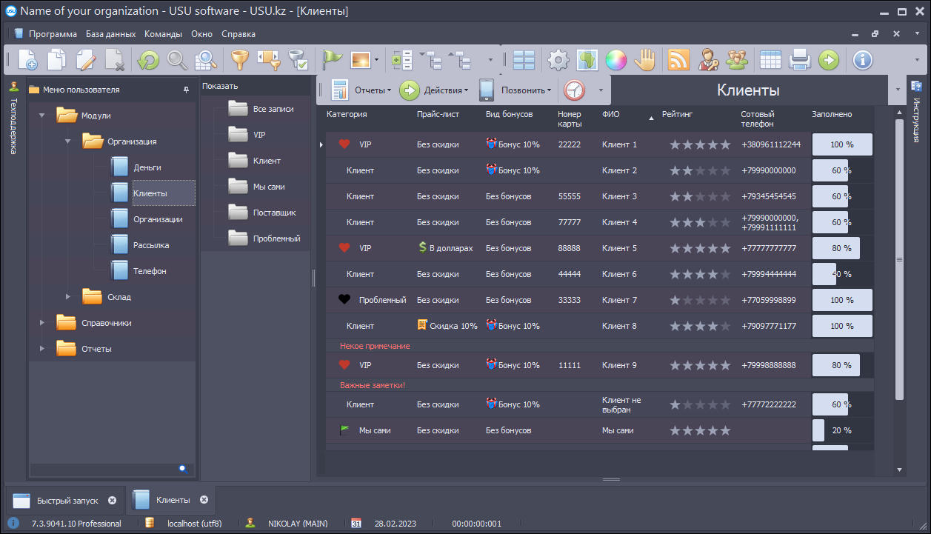This screenshot has width=931, height=534.
Task: Expand the Склад tree node
Action: [68, 297]
